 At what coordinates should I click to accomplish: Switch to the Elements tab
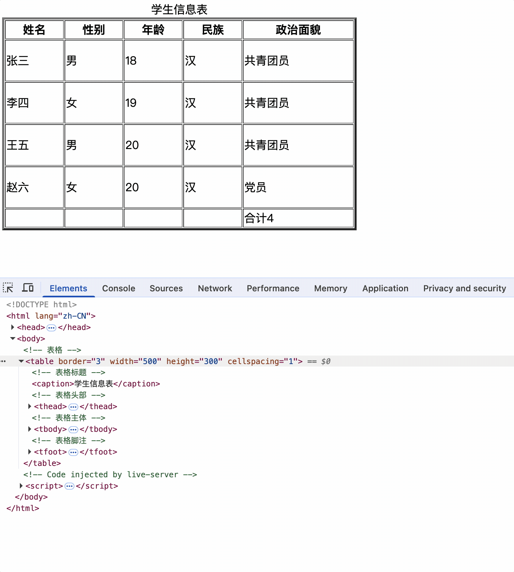68,288
